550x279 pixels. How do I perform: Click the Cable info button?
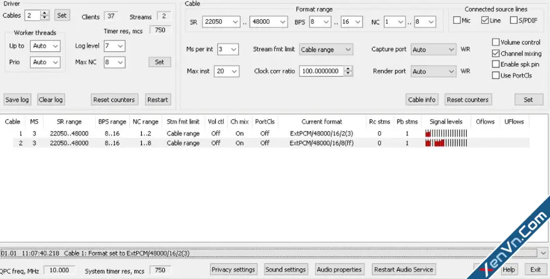click(x=422, y=99)
